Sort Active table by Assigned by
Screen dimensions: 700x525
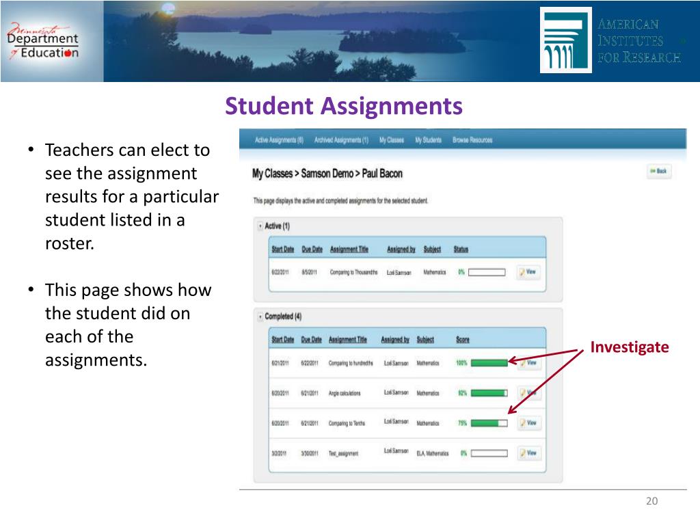point(401,250)
